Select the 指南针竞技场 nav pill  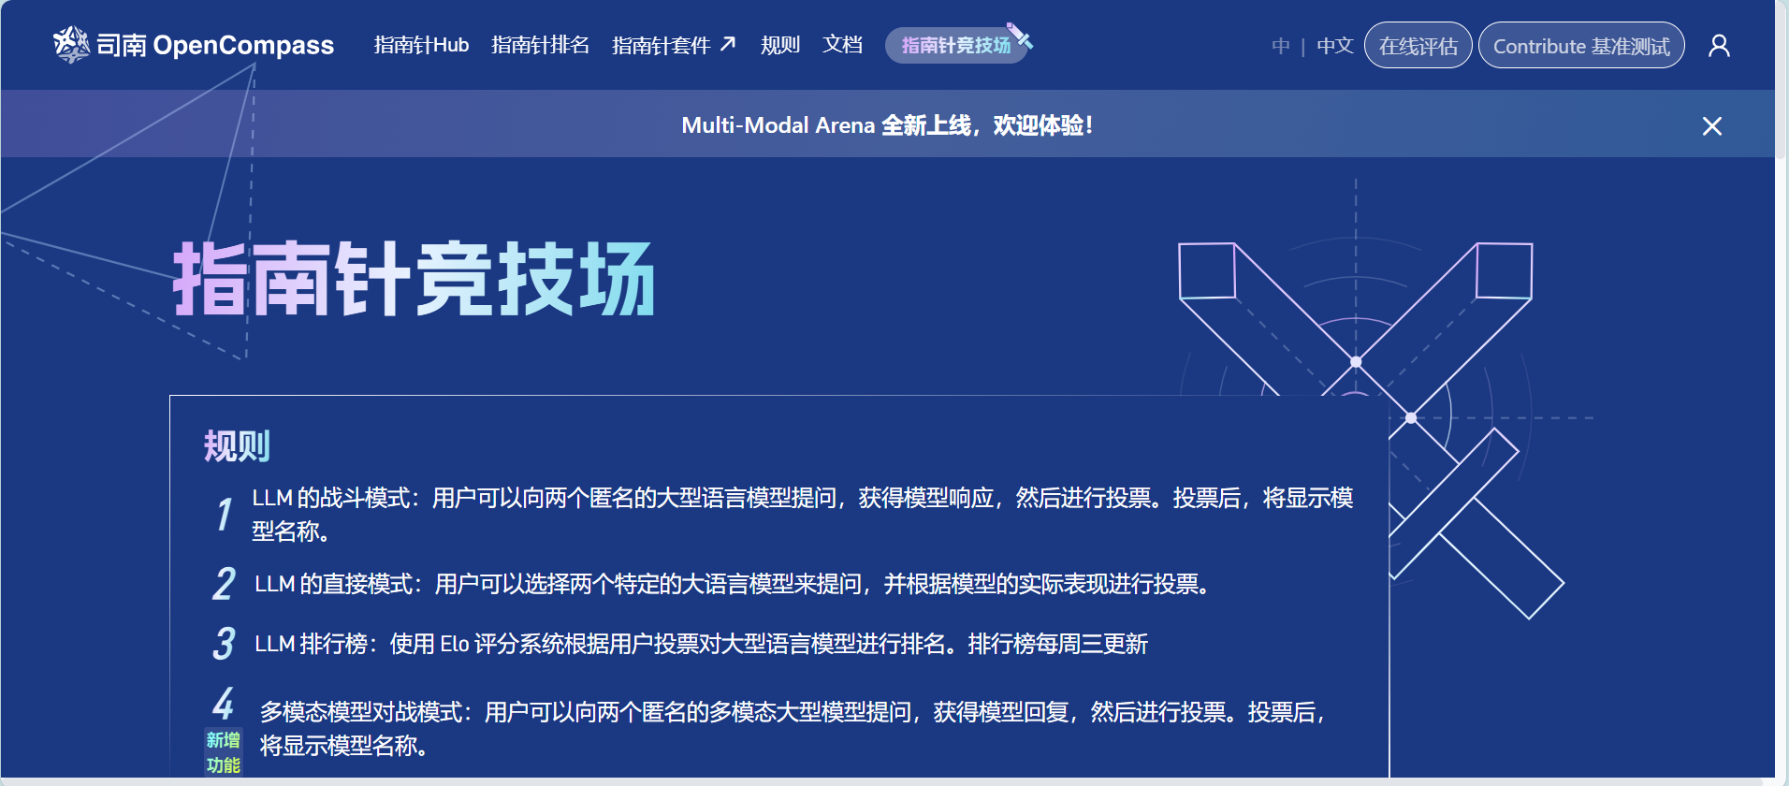[956, 45]
